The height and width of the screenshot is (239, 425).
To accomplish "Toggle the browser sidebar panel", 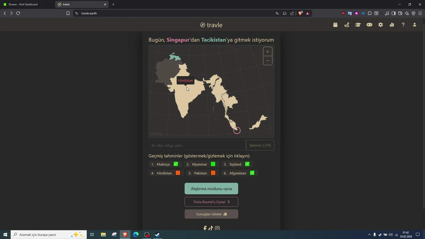I will pyautogui.click(x=393, y=13).
